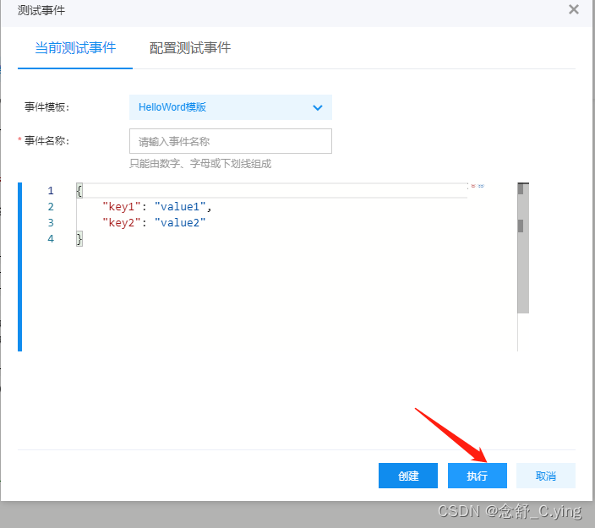
Task: Switch to the 当前测试事件 tab
Action: (x=75, y=48)
